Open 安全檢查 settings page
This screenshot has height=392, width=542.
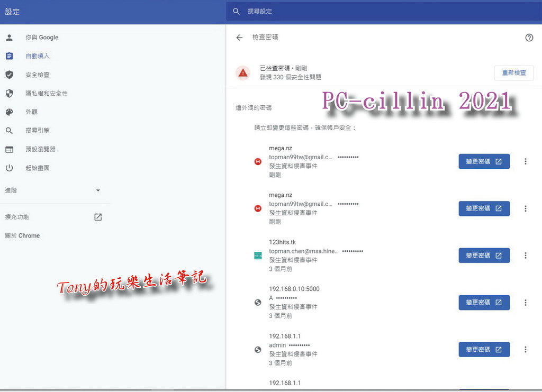[38, 75]
